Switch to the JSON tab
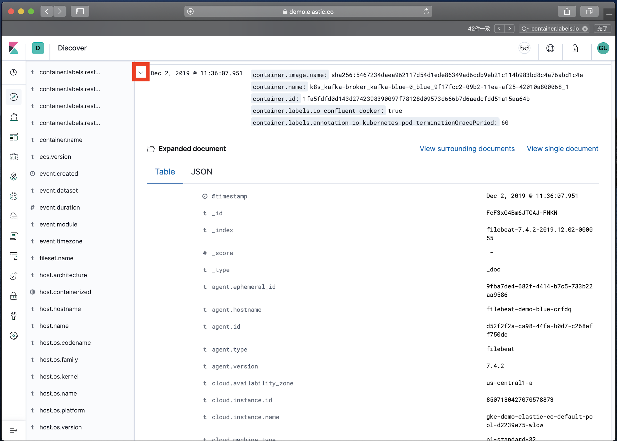The height and width of the screenshot is (441, 617). point(201,172)
